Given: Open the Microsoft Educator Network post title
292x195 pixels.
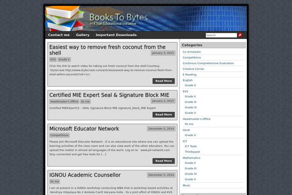Looking at the screenshot, I should [x=84, y=129].
